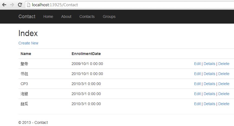
Task: Delete the 皇帝 contact
Action: click(224, 64)
